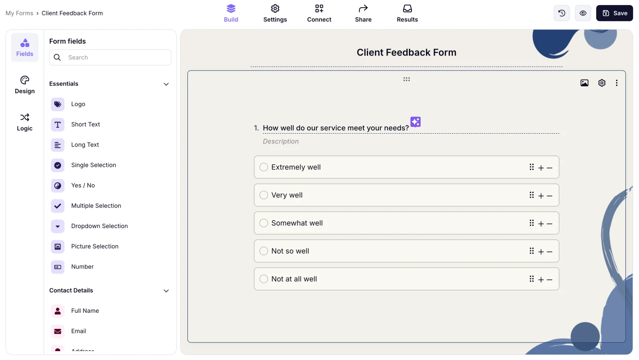Click the form fields search box

[110, 57]
